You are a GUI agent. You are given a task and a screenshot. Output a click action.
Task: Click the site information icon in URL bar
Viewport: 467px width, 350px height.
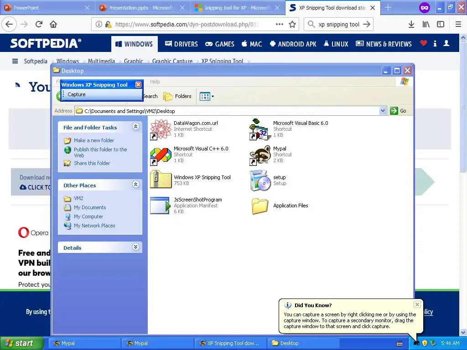pyautogui.click(x=99, y=25)
